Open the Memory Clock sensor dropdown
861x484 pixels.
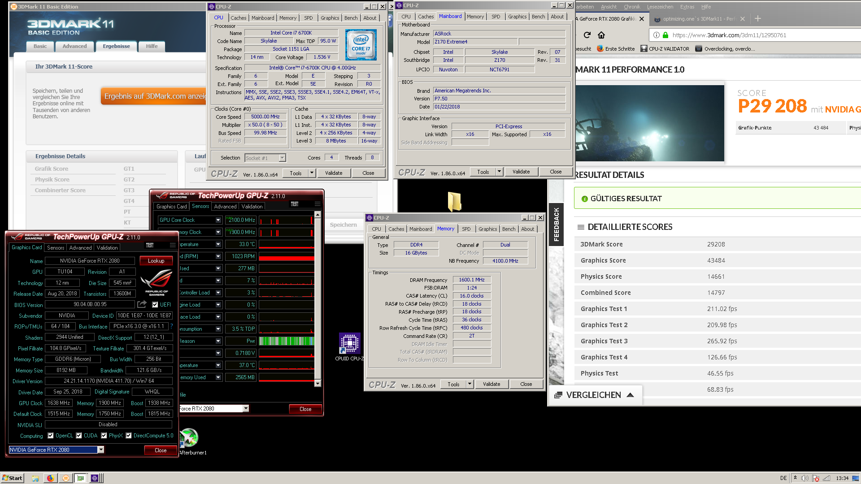point(218,232)
